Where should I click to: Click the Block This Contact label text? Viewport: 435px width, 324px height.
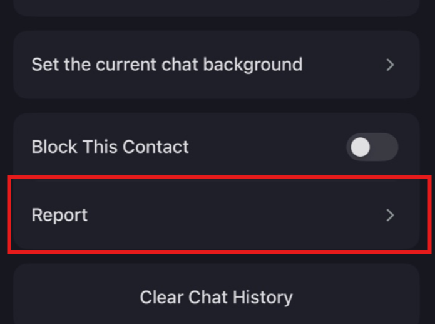pyautogui.click(x=110, y=147)
